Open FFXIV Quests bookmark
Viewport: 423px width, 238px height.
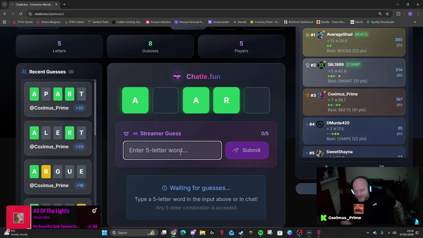(x=23, y=22)
